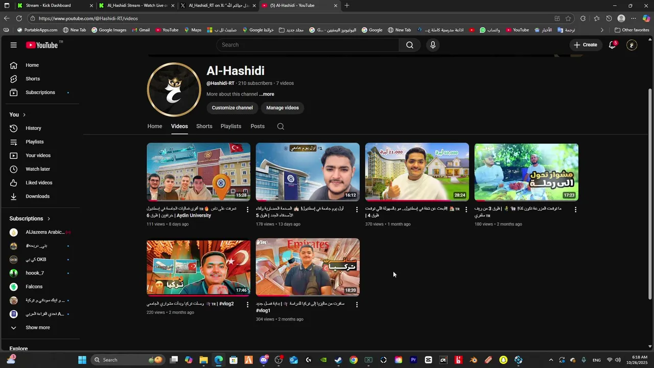654x368 pixels.
Task: Click the Manage videos button
Action: [x=283, y=108]
